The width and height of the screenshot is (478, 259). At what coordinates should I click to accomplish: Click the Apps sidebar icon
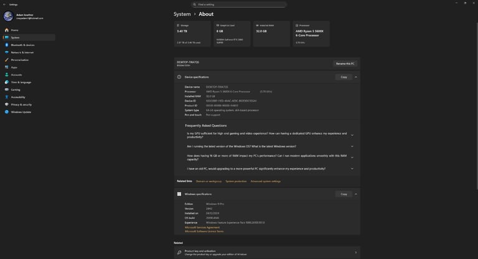click(x=7, y=67)
